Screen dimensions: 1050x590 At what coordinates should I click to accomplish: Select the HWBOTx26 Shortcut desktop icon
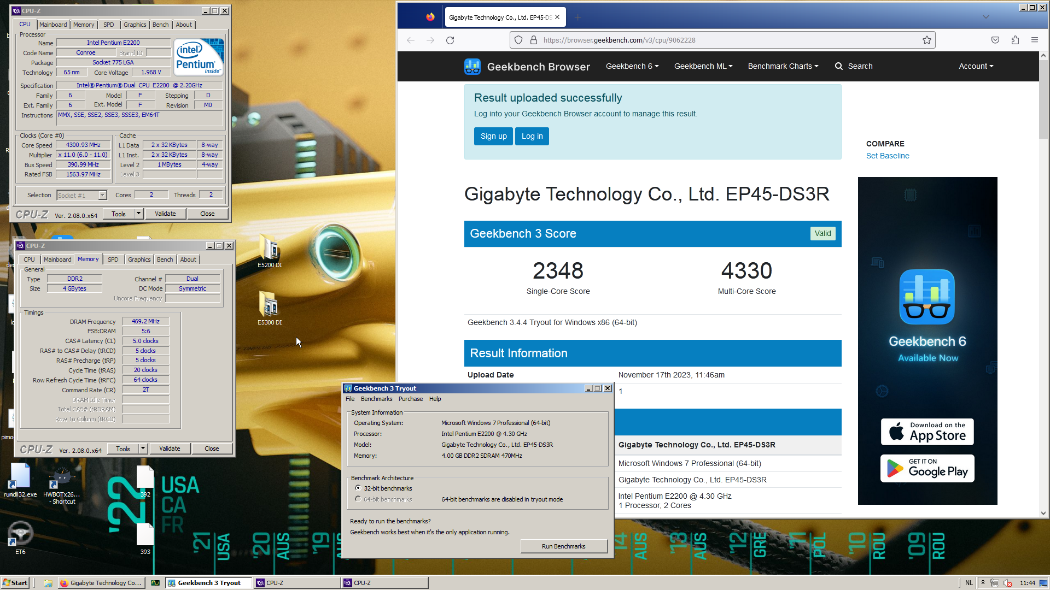(62, 485)
